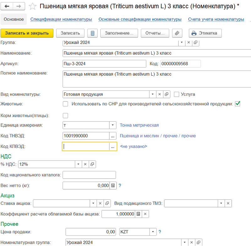Image resolution: width=251 pixels, height=249 pixels.
Task: Follow the Тонна метрическая link
Action: [139, 125]
